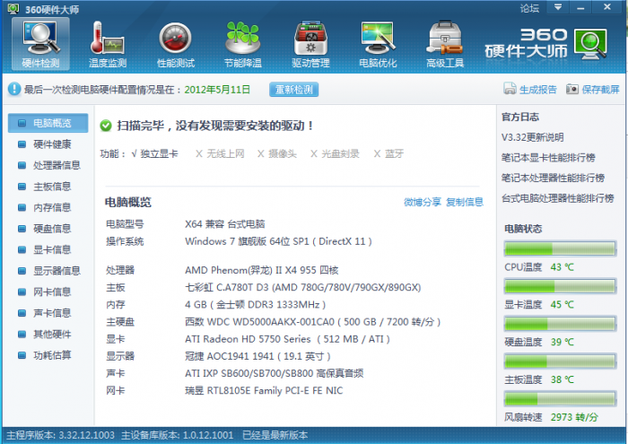Click the 硬盘温度 progress bar
Screen dimensions: 628x444
click(560, 324)
